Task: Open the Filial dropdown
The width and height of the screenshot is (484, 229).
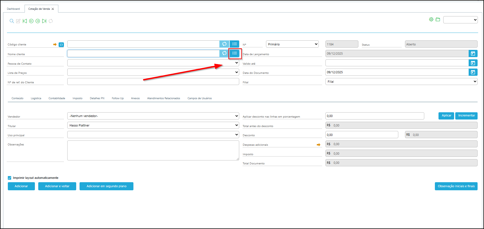Action: (401, 82)
